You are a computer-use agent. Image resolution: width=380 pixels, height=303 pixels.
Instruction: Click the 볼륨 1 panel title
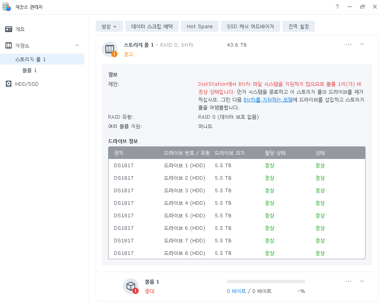152,282
